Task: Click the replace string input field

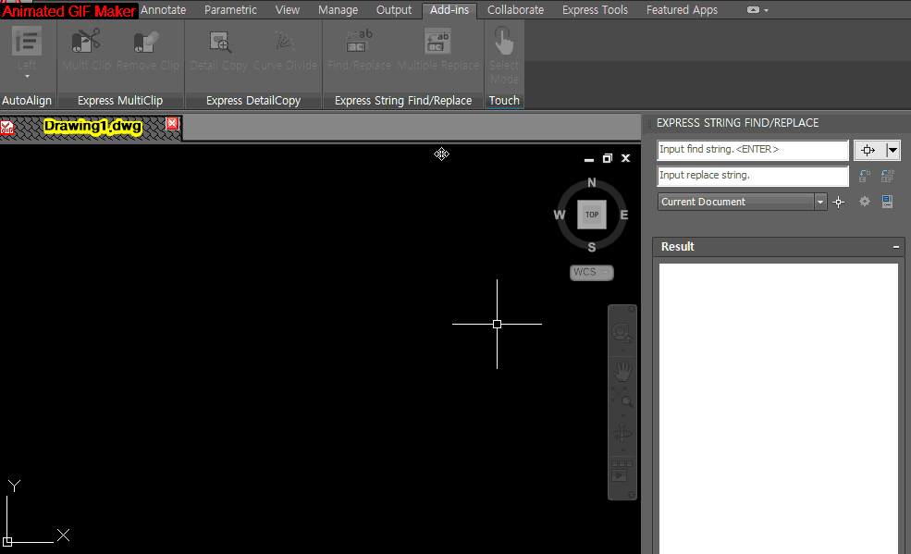Action: tap(753, 176)
